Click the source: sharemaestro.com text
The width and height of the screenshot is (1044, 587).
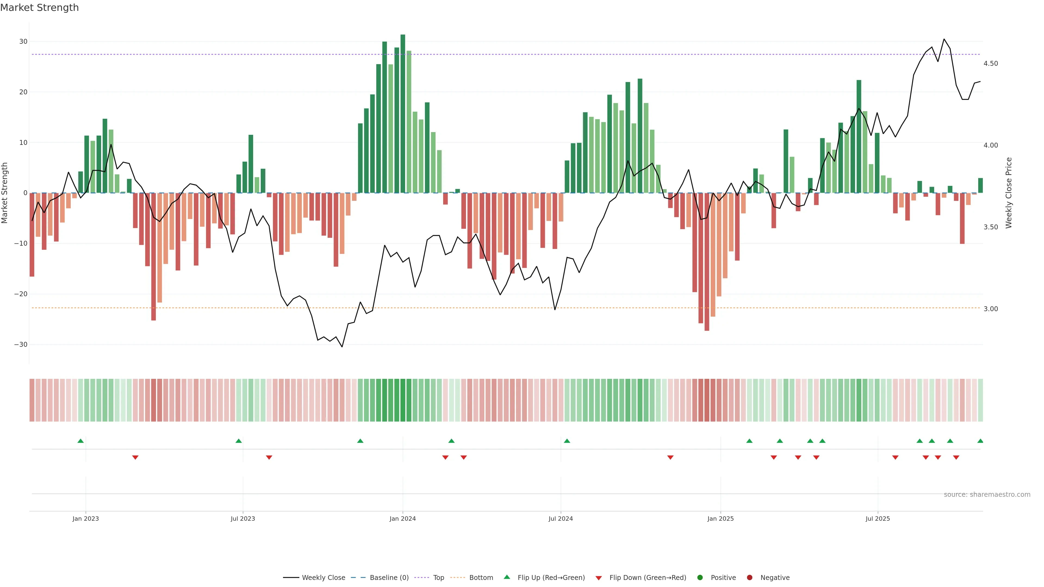(987, 494)
